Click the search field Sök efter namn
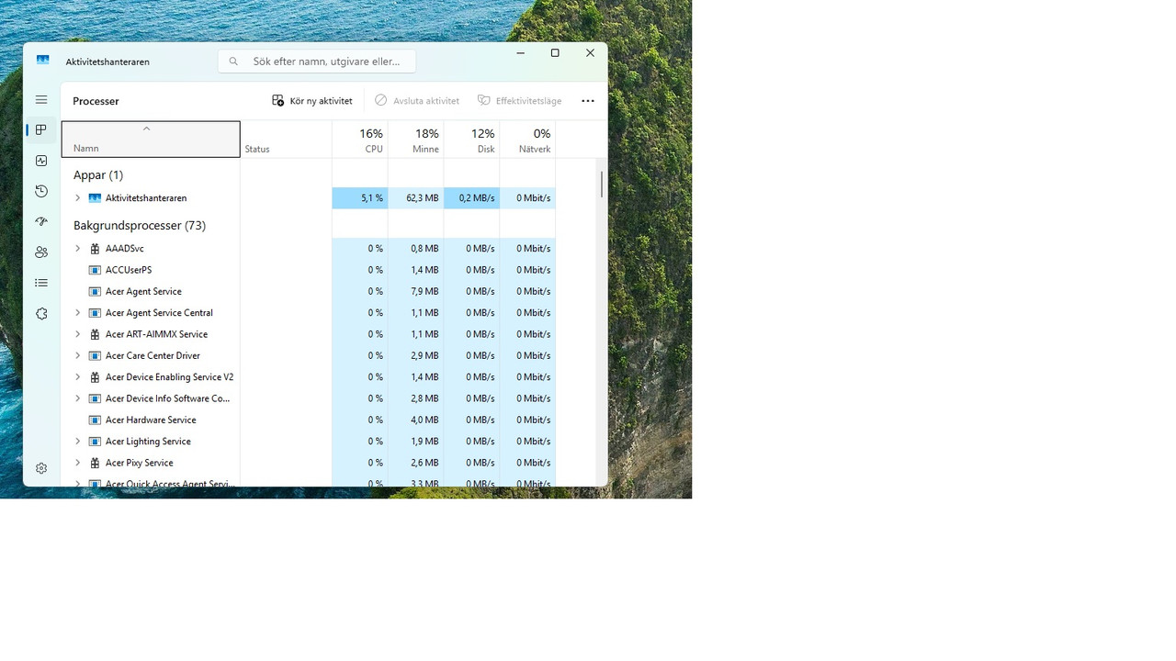This screenshot has width=1176, height=661. click(x=317, y=62)
